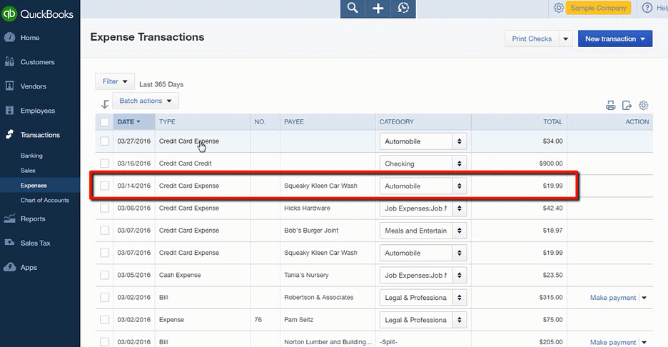Check the Pam Seitz row checkbox
The height and width of the screenshot is (347, 668).
[x=104, y=320]
